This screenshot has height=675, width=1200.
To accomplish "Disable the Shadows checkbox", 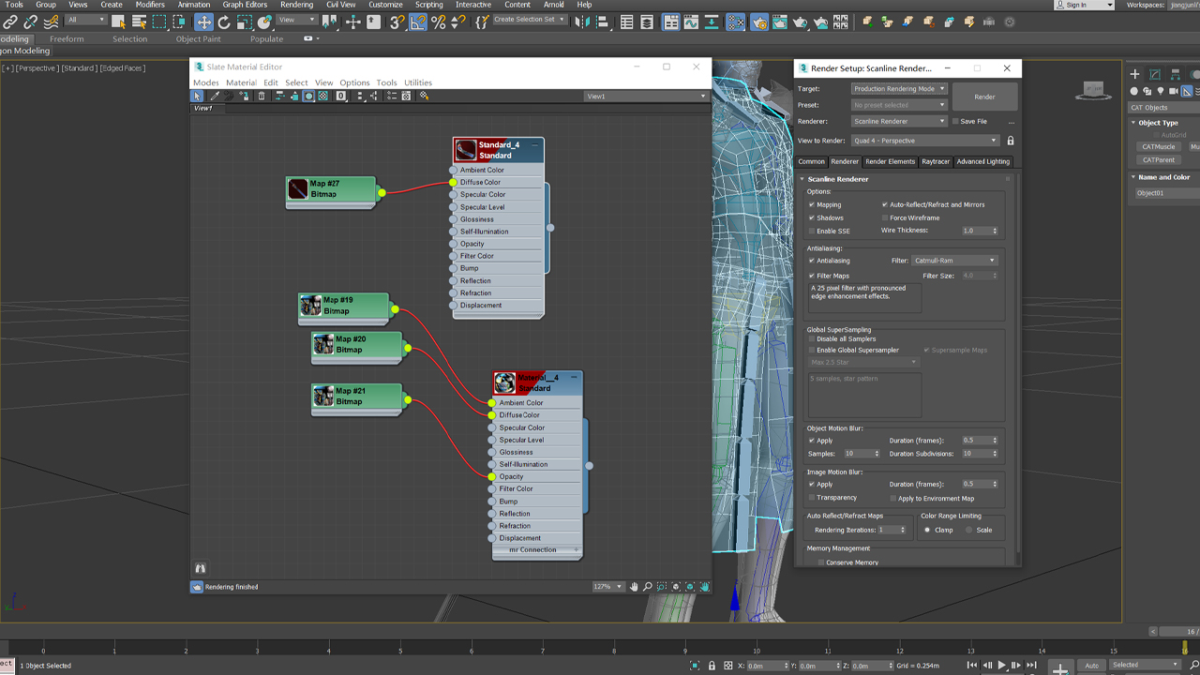I will (x=812, y=217).
